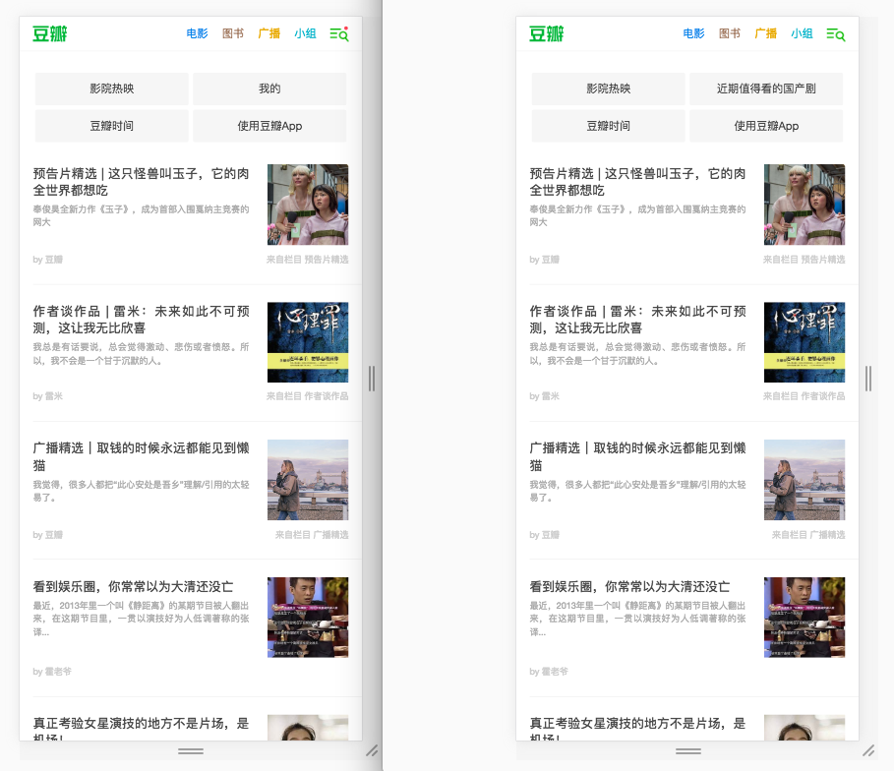The image size is (894, 771).
Task: Tap 影院热映 in the left pane
Action: [112, 89]
